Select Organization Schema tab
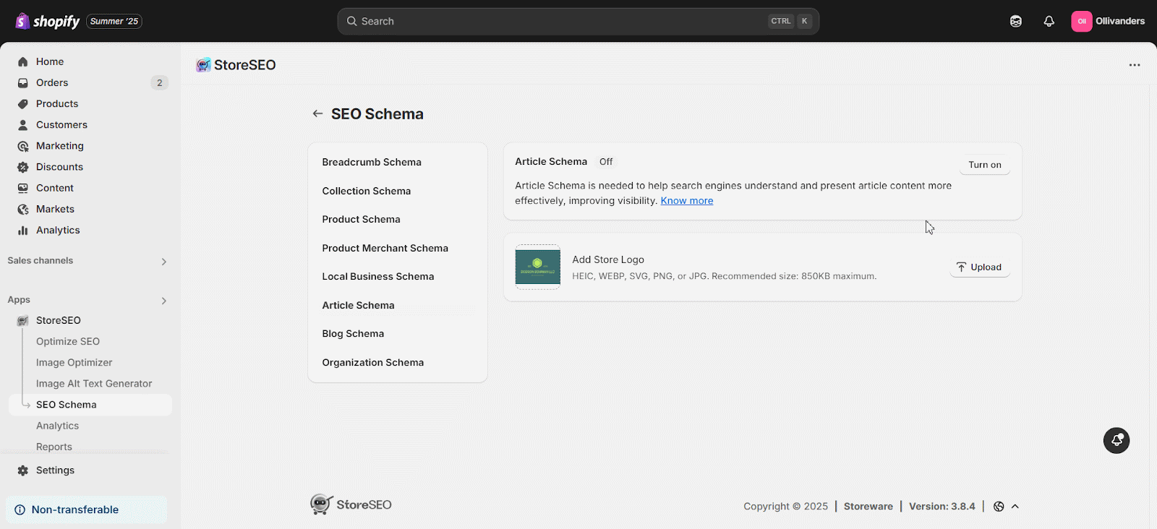This screenshot has width=1157, height=529. tap(398, 362)
